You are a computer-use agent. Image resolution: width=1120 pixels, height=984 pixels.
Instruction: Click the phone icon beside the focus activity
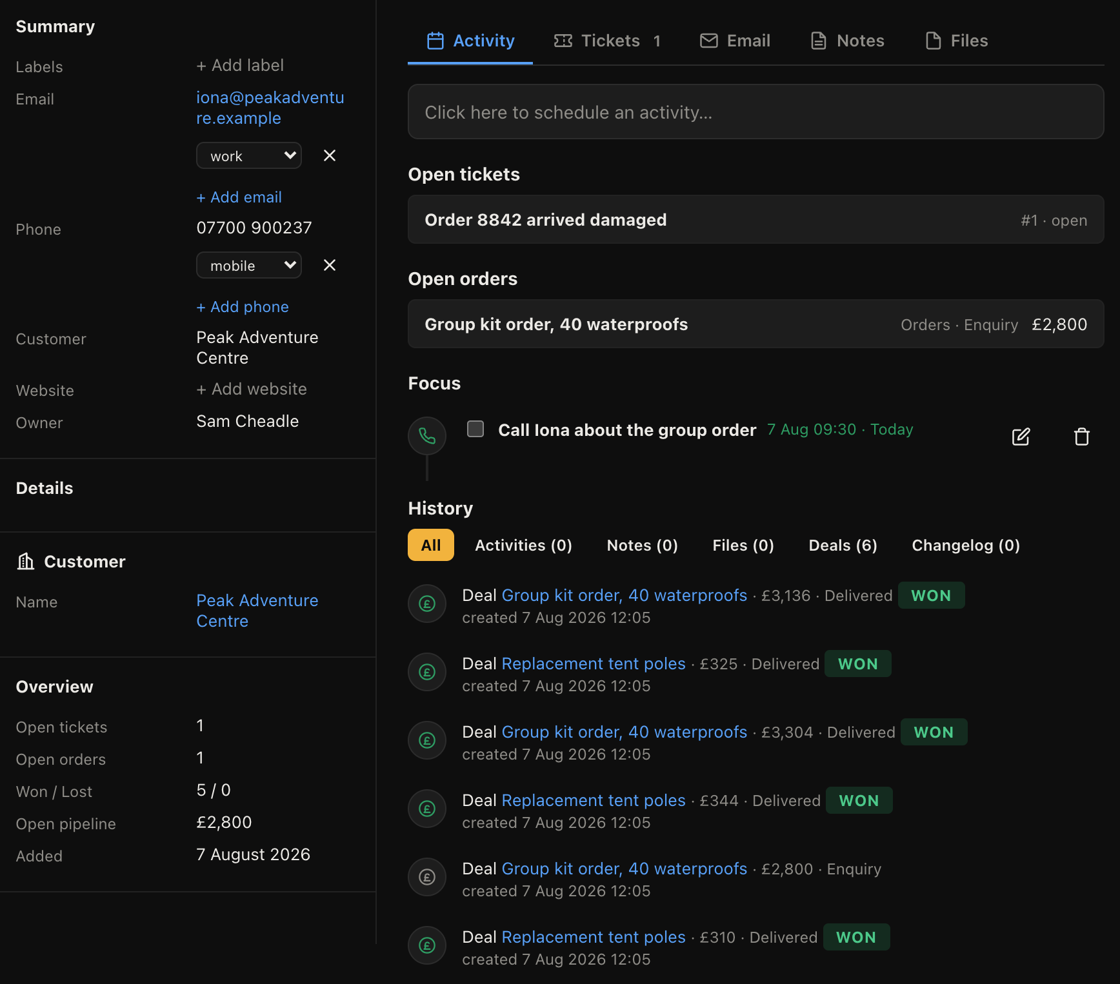point(427,436)
